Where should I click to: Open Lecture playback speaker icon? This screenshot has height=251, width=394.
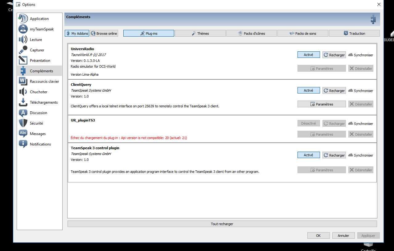(23, 40)
